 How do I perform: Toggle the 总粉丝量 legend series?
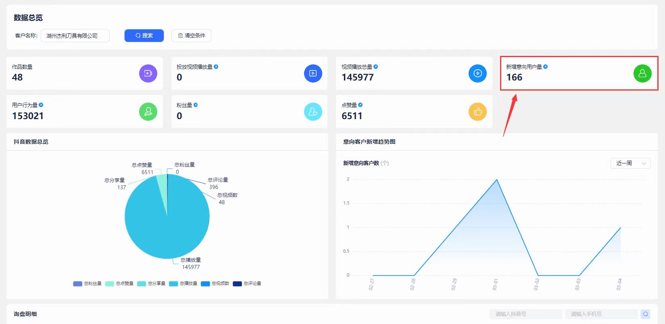click(x=88, y=283)
